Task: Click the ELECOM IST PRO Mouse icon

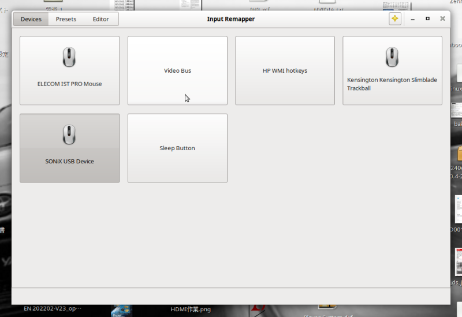Action: tap(69, 58)
